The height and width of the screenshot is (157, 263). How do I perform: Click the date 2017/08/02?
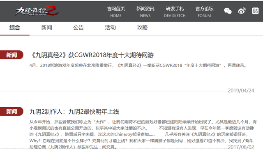241,147
